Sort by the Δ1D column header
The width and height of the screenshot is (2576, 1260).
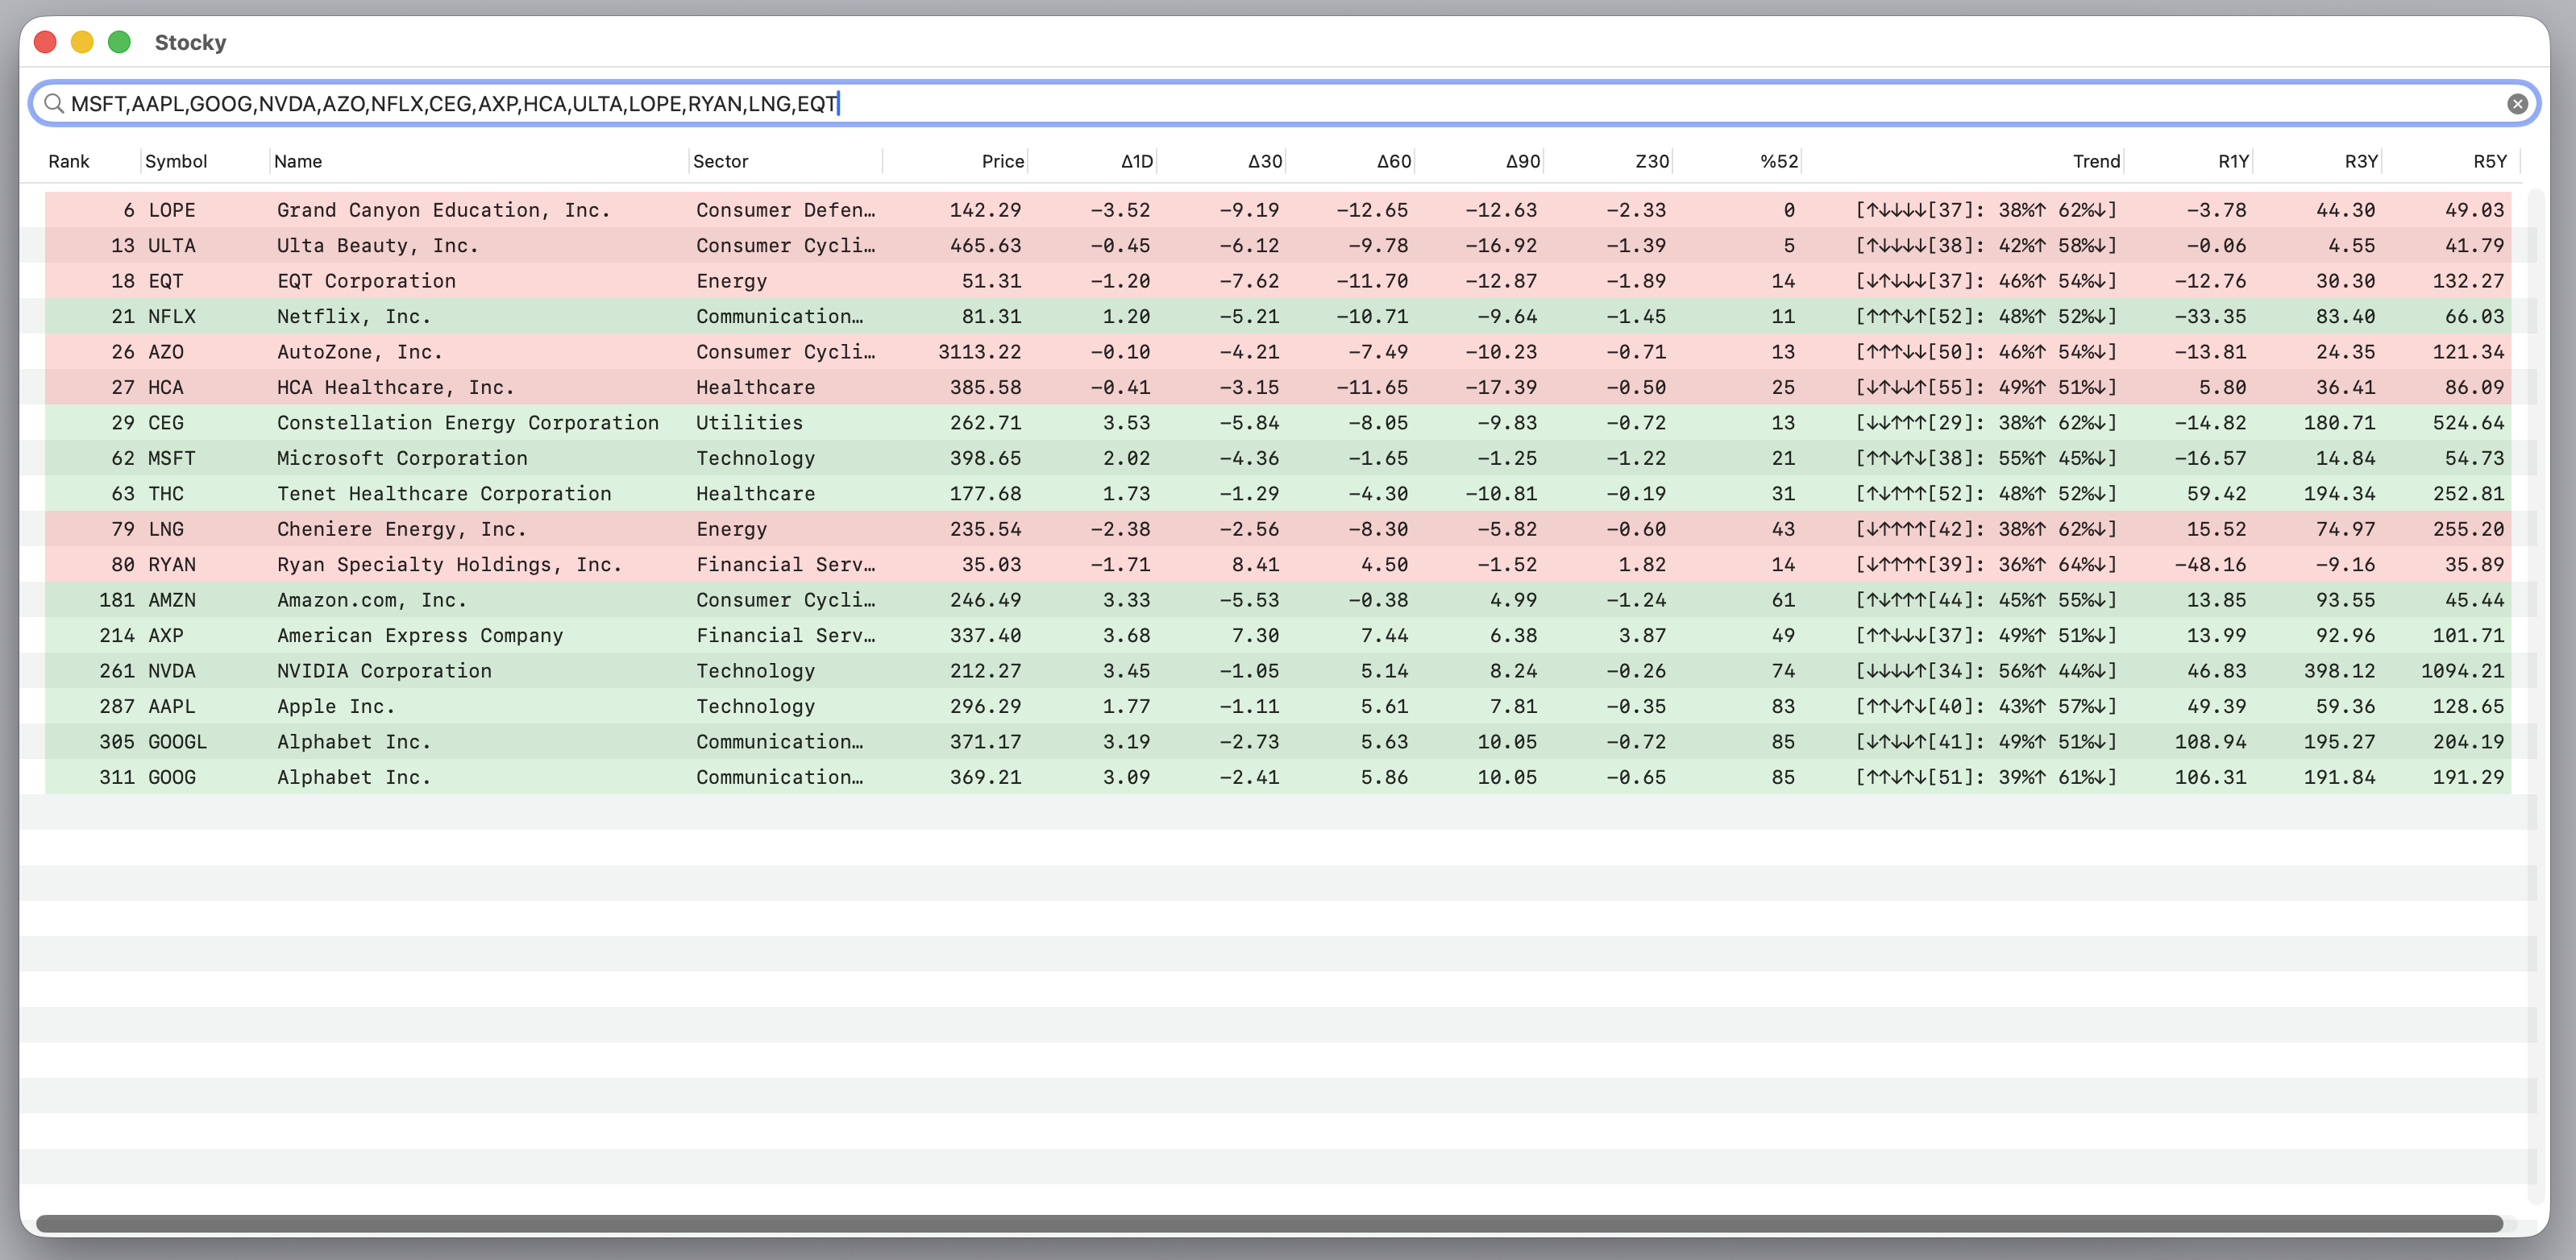[1137, 161]
